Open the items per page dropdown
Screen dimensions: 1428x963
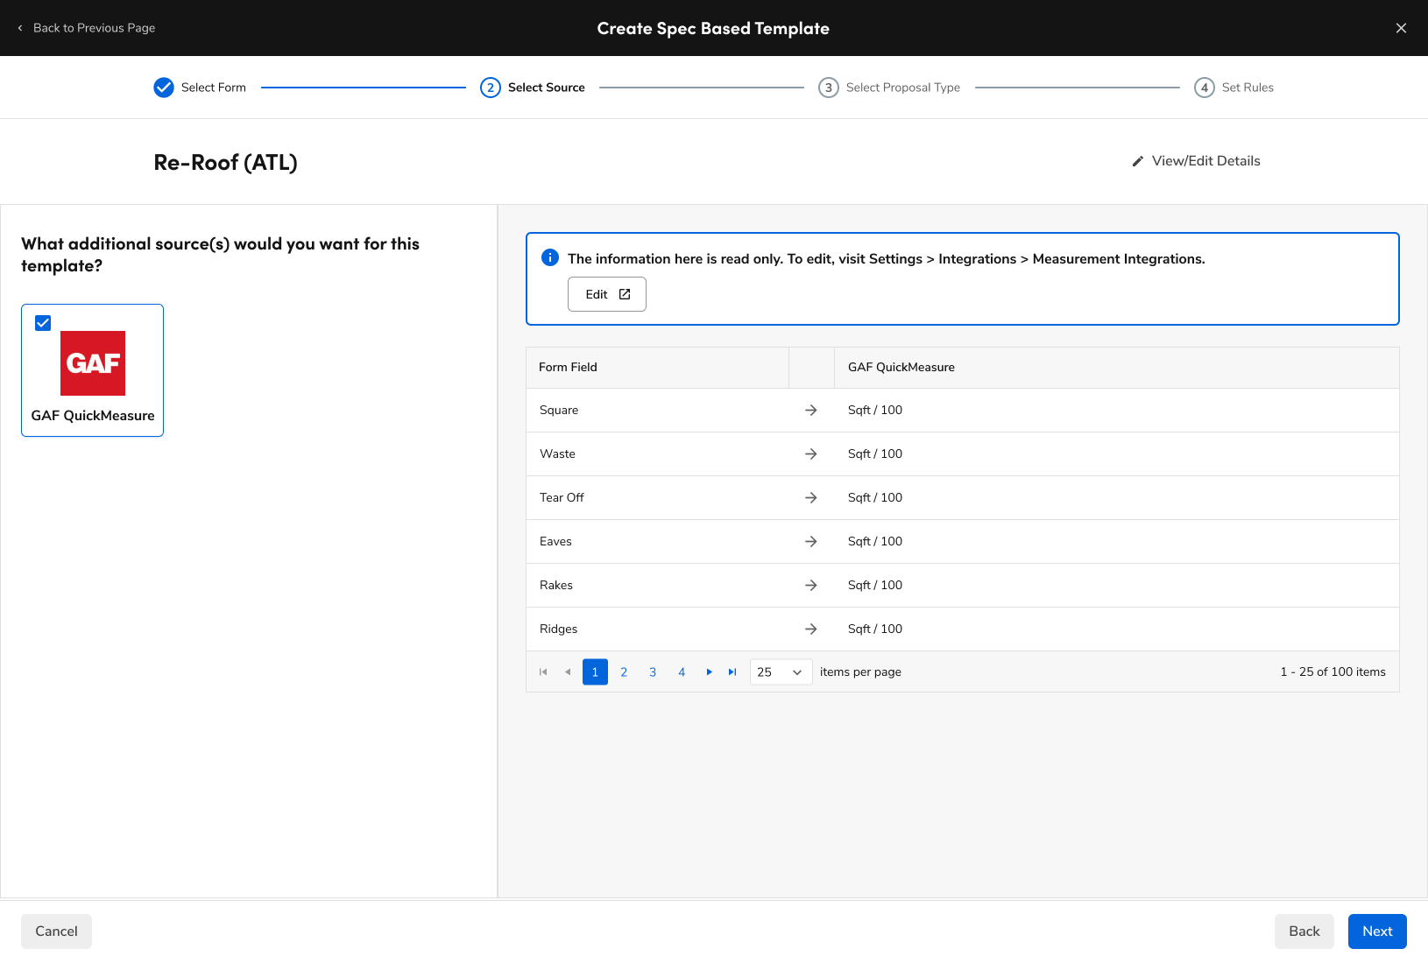tap(779, 671)
